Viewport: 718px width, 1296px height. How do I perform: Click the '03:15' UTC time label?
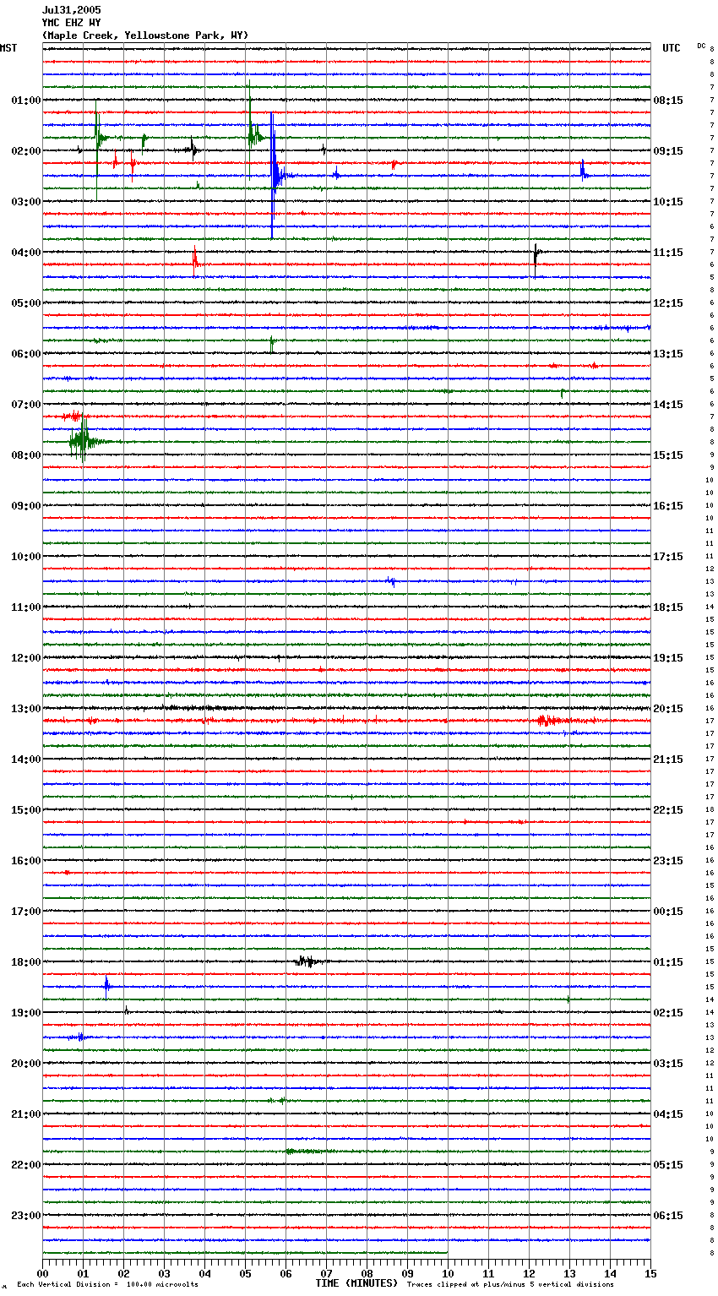coord(668,1064)
